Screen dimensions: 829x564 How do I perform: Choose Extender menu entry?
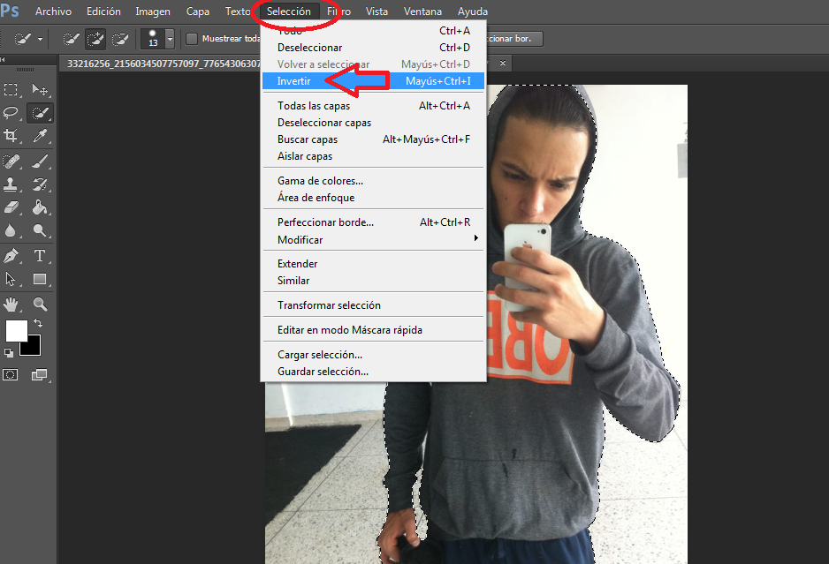(x=373, y=264)
